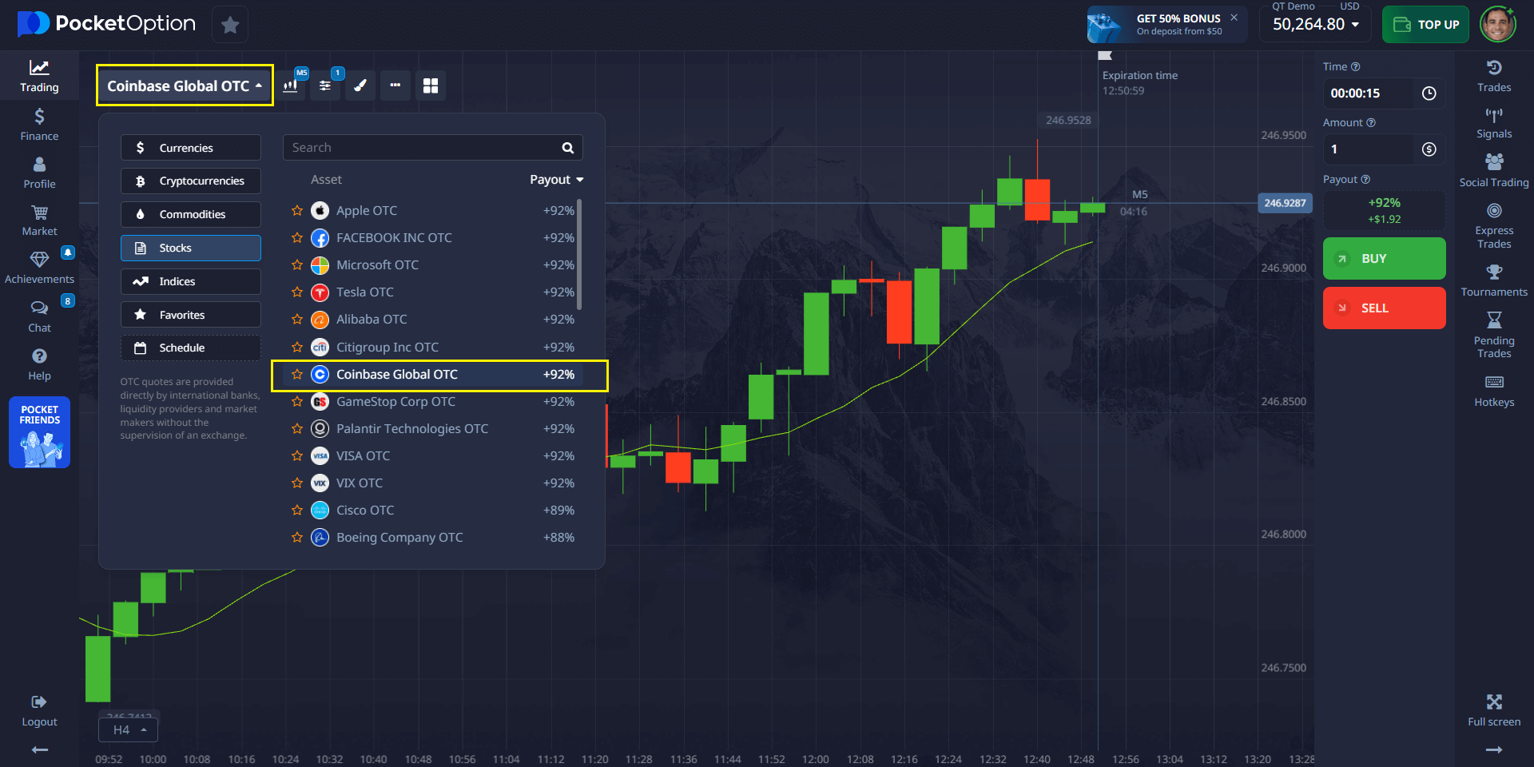Image resolution: width=1534 pixels, height=767 pixels.
Task: Open the account balance dropdown
Action: point(1315,24)
